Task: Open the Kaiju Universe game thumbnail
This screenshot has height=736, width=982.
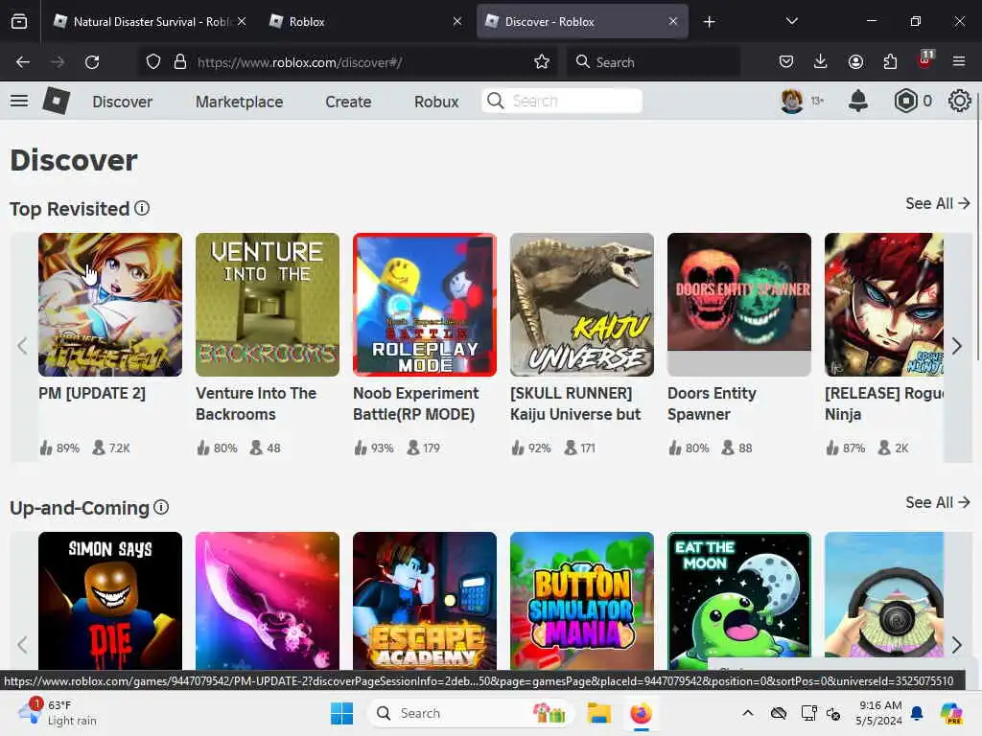Action: point(582,305)
